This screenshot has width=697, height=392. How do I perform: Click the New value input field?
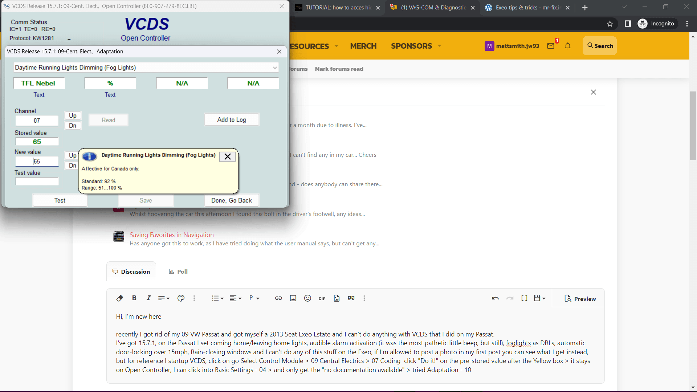coord(37,162)
